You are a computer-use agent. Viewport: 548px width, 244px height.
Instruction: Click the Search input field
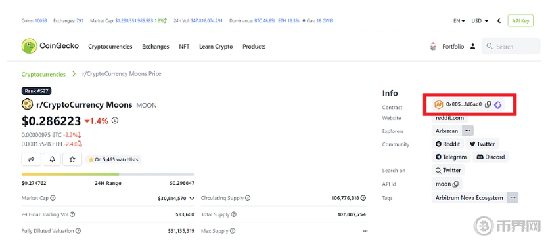[511, 46]
